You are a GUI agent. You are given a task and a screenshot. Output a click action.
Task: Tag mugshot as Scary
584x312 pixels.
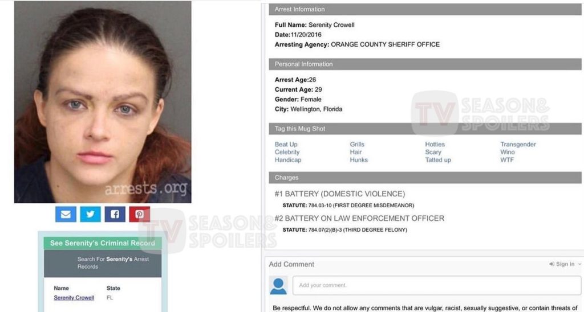point(433,152)
